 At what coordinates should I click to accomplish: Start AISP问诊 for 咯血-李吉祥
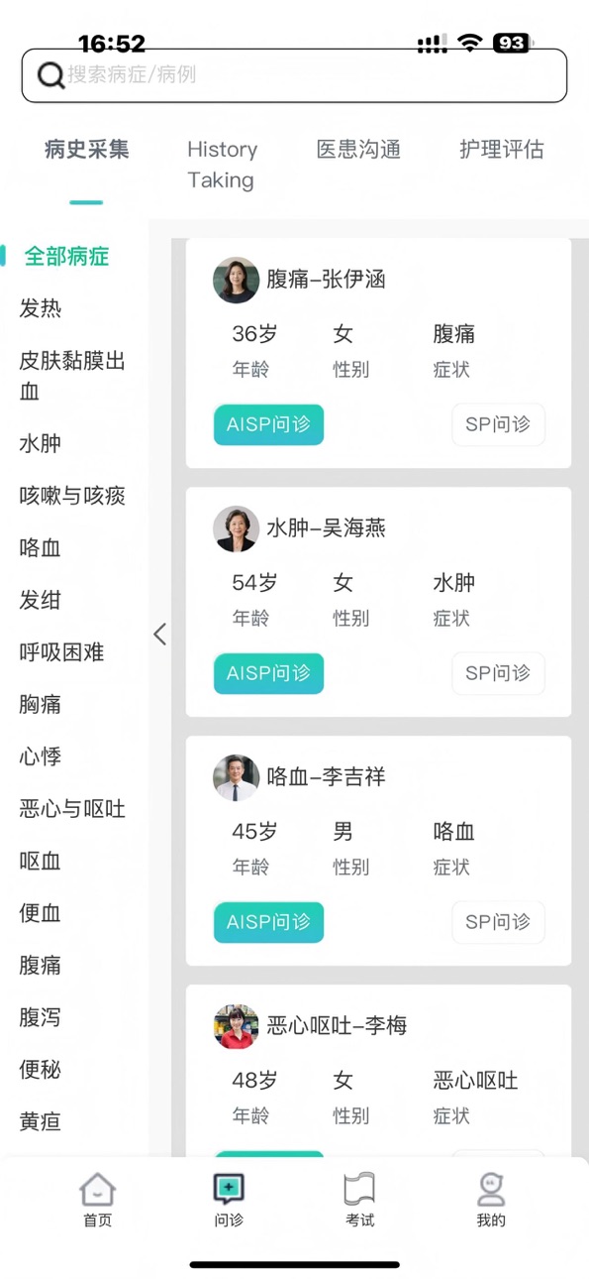(x=268, y=922)
